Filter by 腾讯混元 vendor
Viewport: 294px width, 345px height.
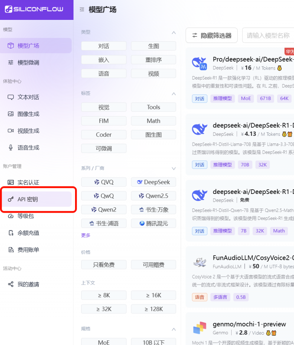point(154,223)
